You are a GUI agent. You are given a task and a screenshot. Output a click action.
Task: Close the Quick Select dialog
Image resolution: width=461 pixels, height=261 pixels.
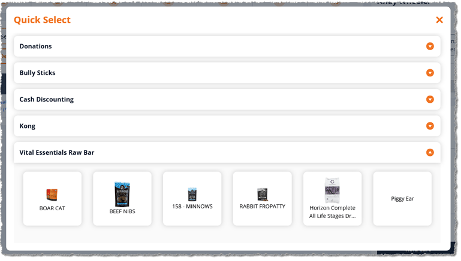pos(439,20)
